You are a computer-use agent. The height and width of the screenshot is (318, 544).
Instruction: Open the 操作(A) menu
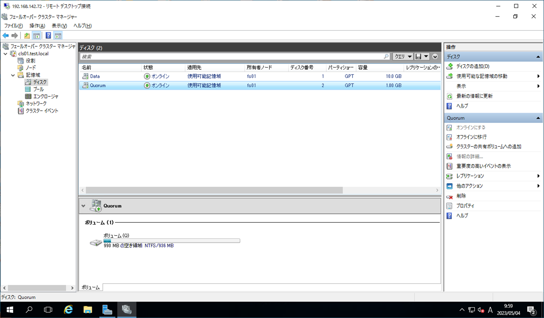click(x=37, y=26)
